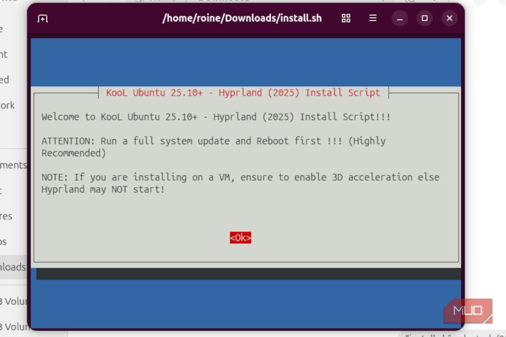Minimize the install.sh terminal window
The image size is (506, 337).
pyautogui.click(x=400, y=18)
